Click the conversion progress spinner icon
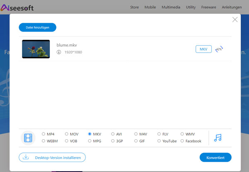 219,49
